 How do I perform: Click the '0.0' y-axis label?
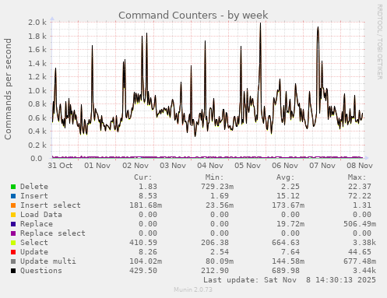pos(37,159)
